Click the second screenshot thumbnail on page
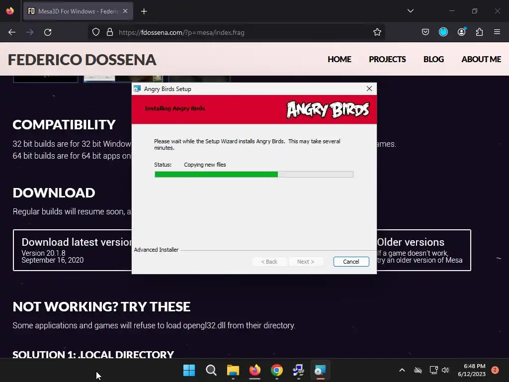This screenshot has height=382, width=509. click(x=123, y=79)
